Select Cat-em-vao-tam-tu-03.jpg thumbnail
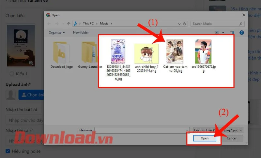The image size is (261, 158). point(175,51)
